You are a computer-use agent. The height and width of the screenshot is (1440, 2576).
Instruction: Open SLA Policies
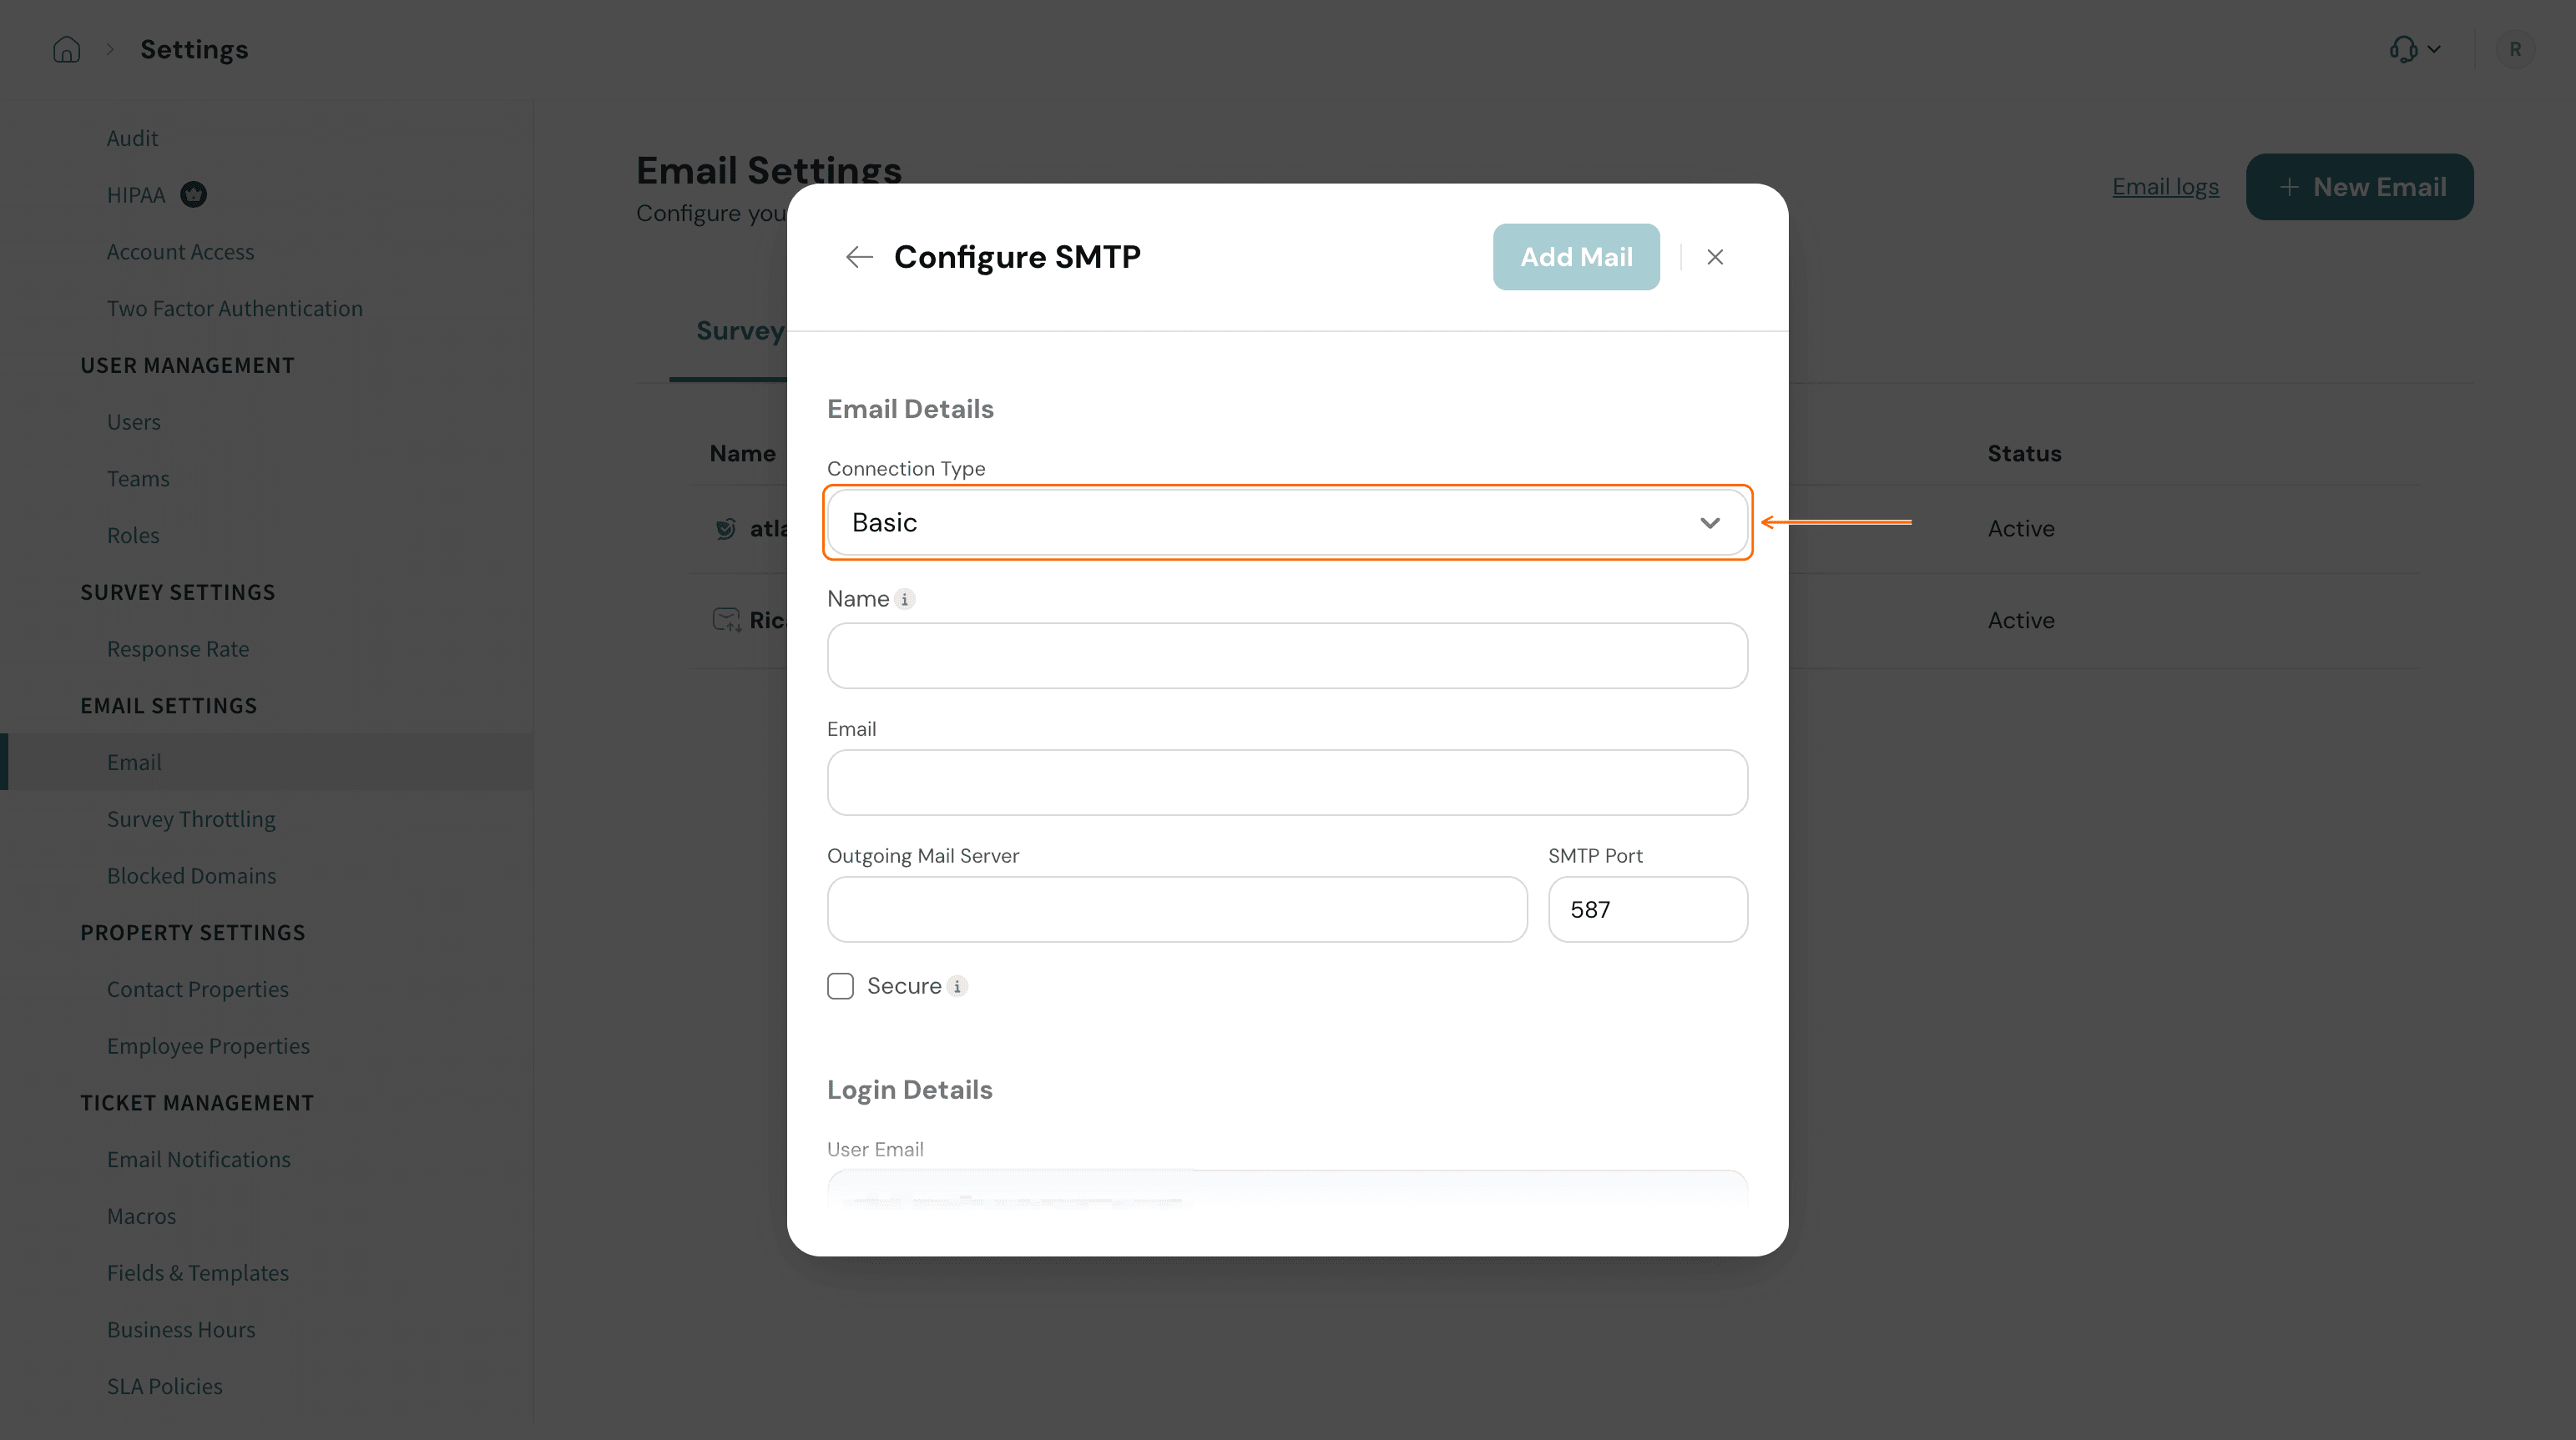165,1386
